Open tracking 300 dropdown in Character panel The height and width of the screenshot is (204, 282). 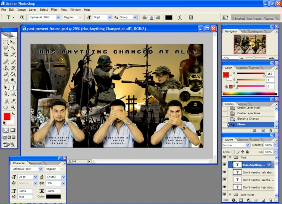(63, 183)
